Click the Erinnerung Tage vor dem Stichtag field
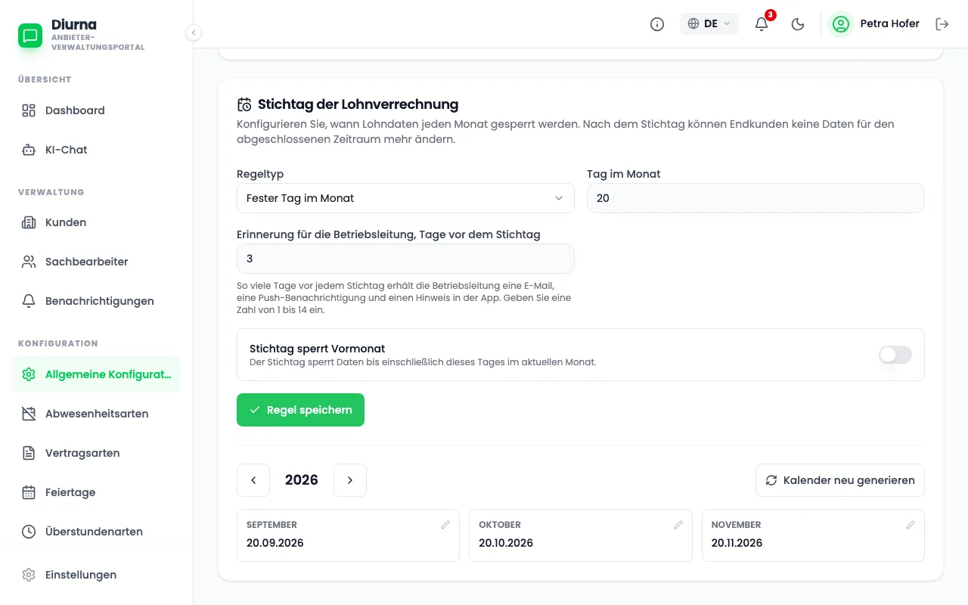The width and height of the screenshot is (968, 605). [405, 259]
